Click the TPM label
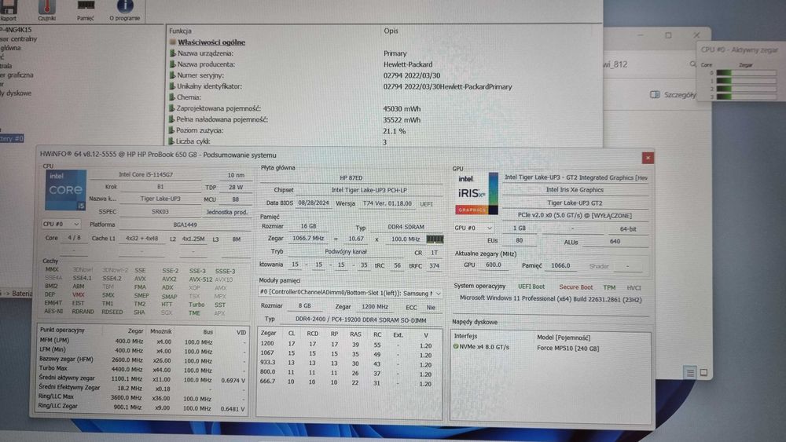The image size is (786, 442). [609, 287]
